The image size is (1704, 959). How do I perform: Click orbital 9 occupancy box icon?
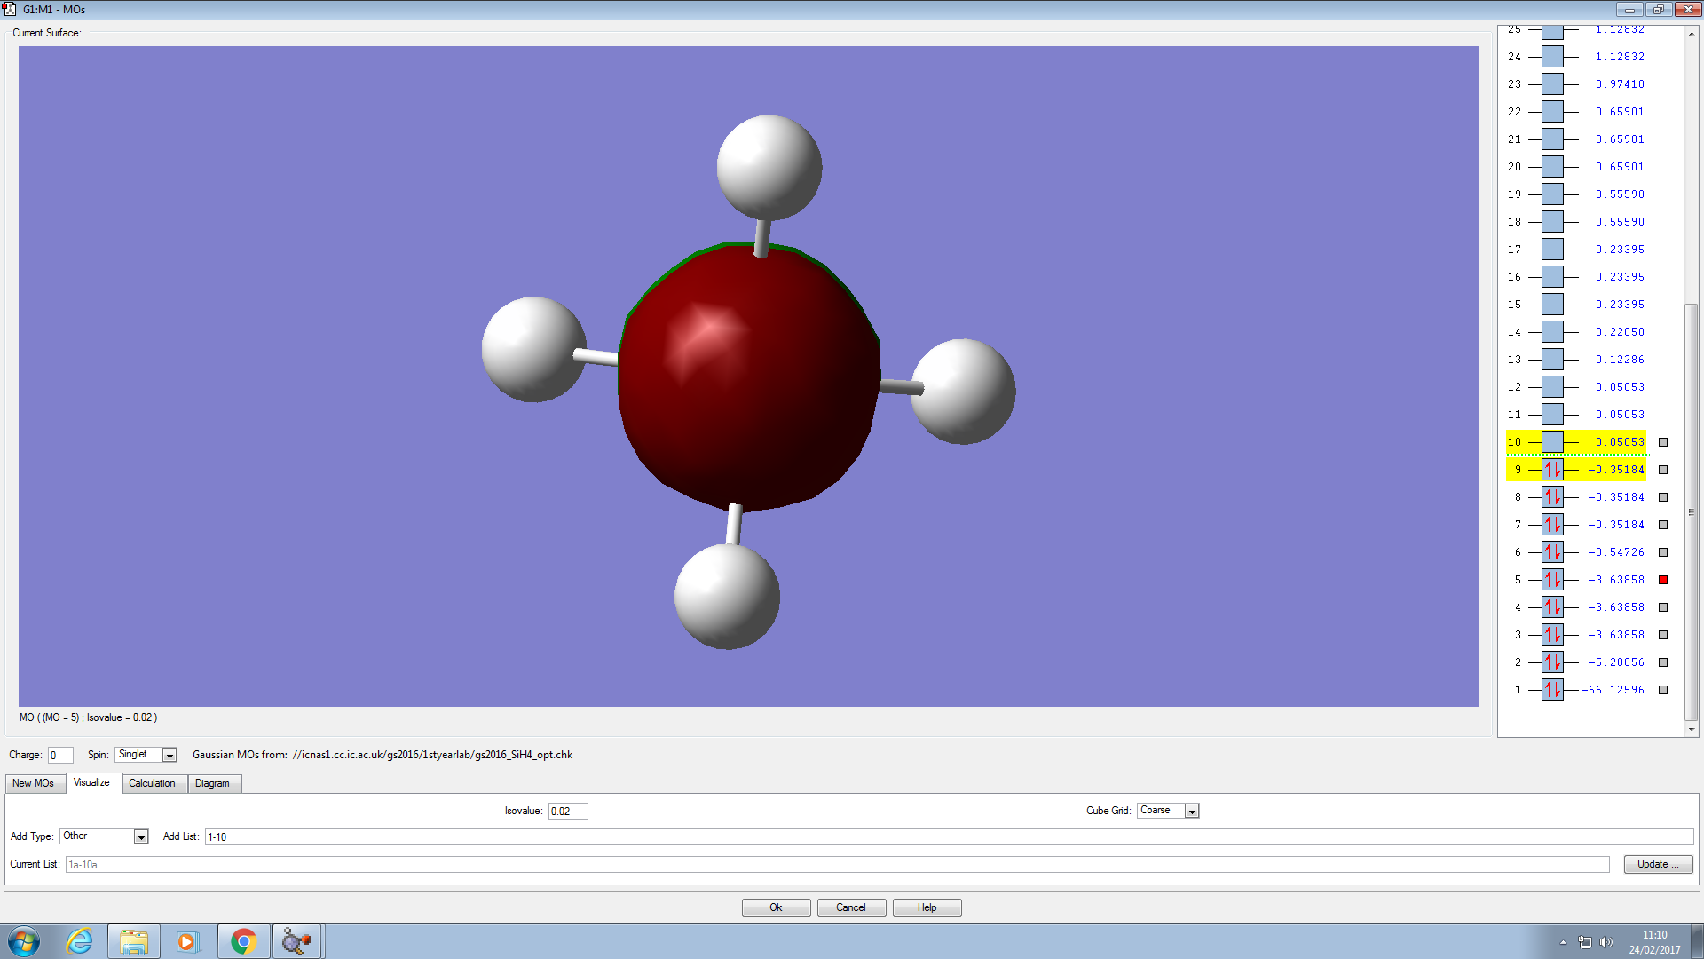pyautogui.click(x=1552, y=470)
